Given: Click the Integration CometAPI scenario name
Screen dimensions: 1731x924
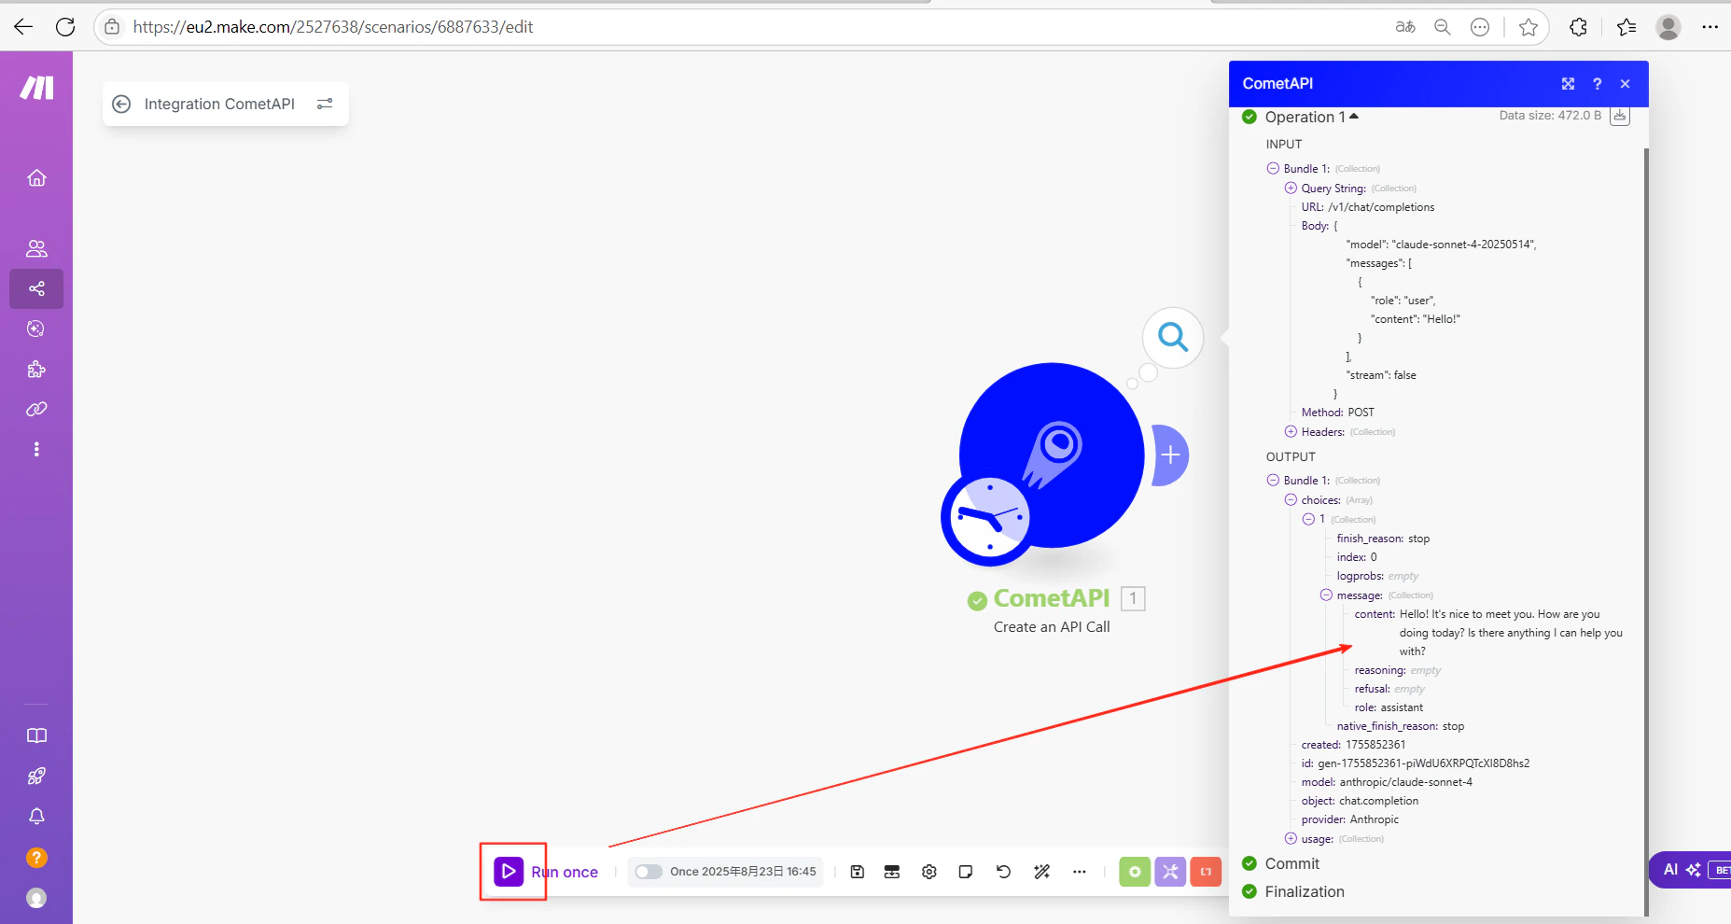Looking at the screenshot, I should point(219,104).
